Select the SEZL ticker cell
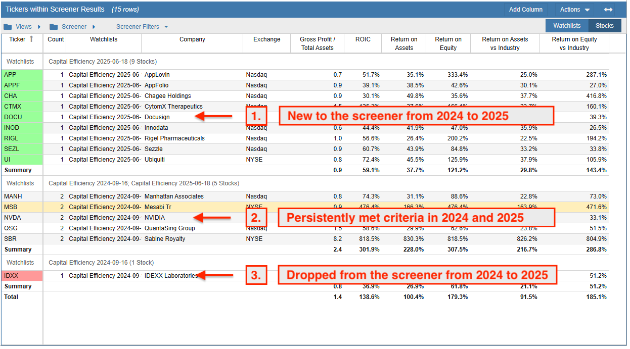This screenshot has width=630, height=349. point(22,149)
